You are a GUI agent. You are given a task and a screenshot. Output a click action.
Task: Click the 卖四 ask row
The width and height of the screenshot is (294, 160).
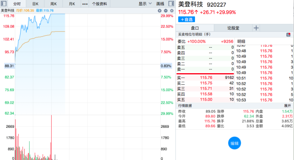tap(206, 53)
